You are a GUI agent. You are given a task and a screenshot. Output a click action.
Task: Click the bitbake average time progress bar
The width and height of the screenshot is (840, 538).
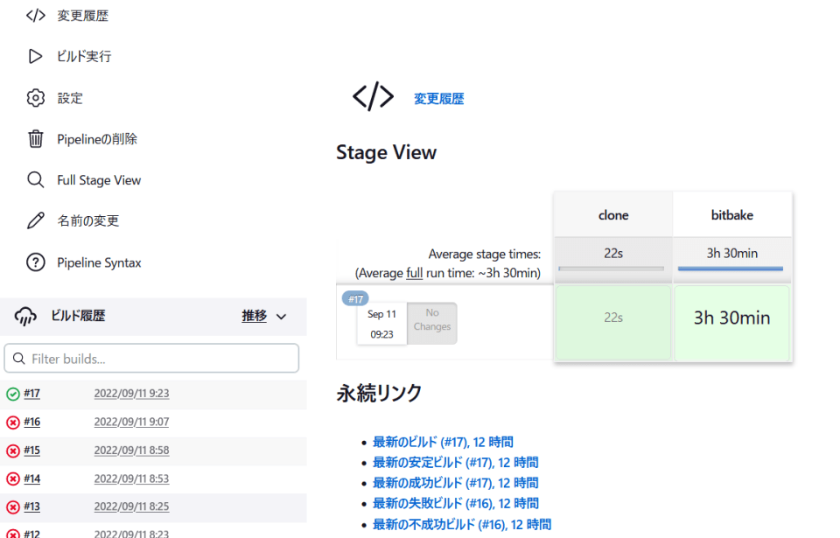pos(731,269)
